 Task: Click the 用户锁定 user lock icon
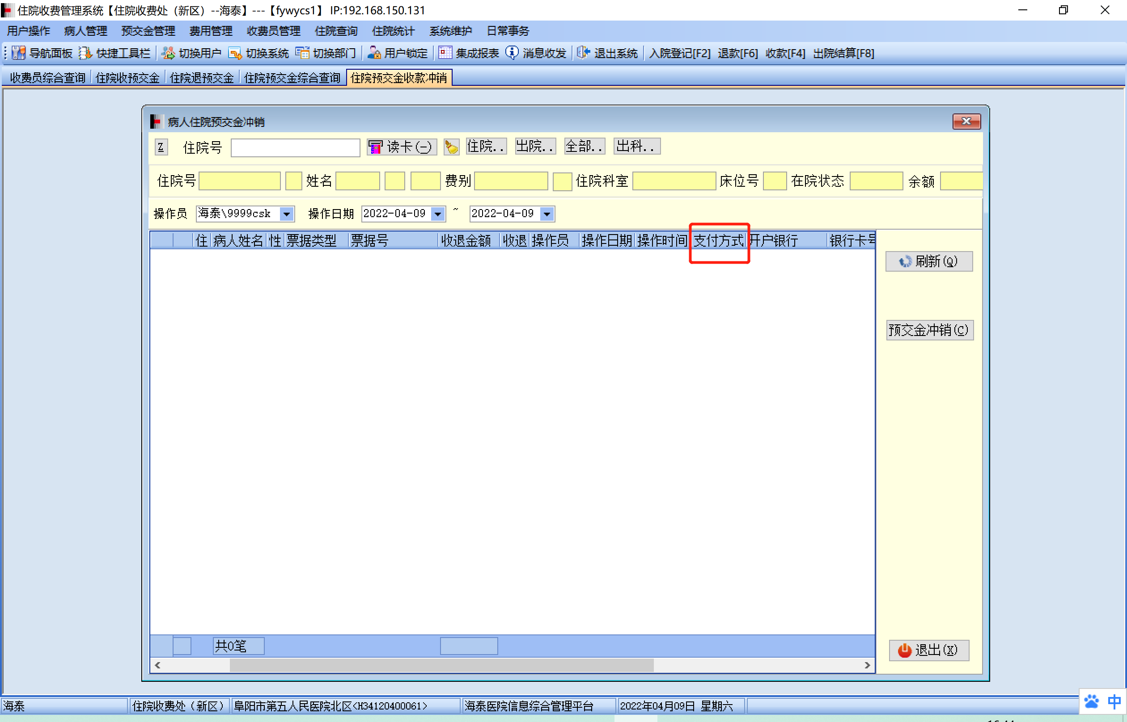tap(373, 53)
